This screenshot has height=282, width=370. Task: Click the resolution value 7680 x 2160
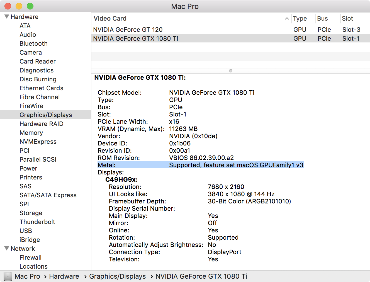(226, 187)
